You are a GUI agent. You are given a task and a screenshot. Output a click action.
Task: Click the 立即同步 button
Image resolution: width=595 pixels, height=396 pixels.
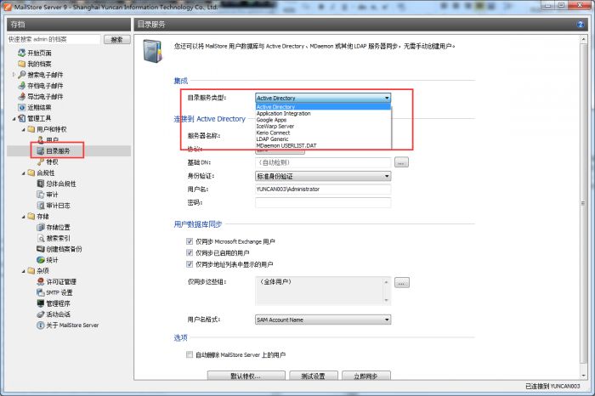pos(365,376)
